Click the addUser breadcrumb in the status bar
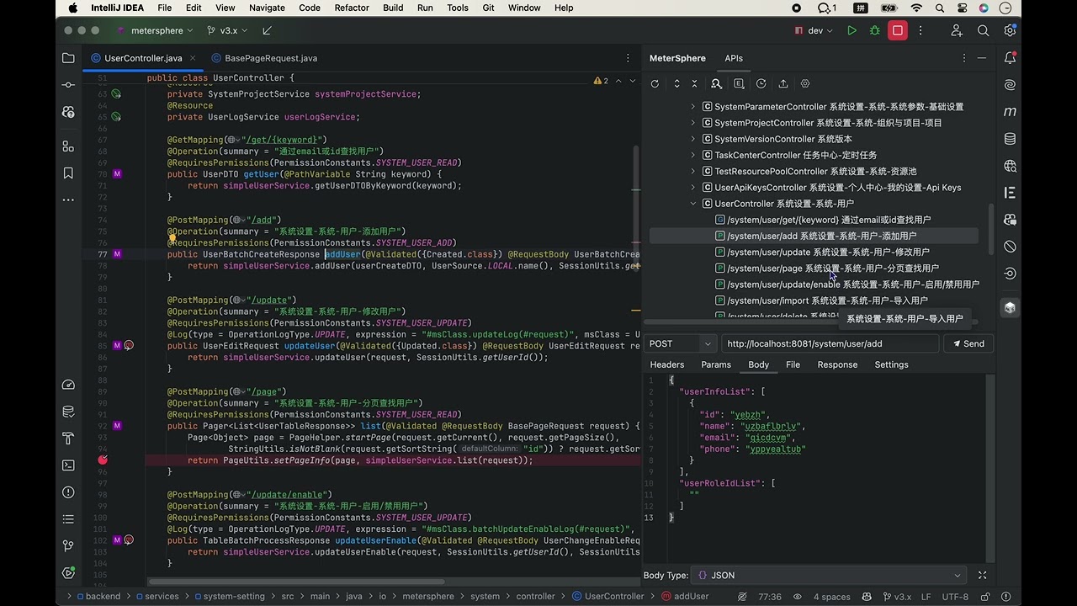Viewport: 1077px width, 606px height. 685,596
